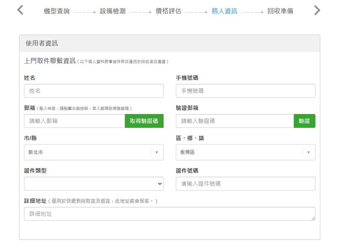Focus the 手機號碼 input field
This screenshot has height=250, width=348.
point(245,91)
